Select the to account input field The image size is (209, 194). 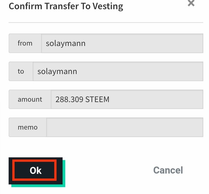[x=118, y=71]
